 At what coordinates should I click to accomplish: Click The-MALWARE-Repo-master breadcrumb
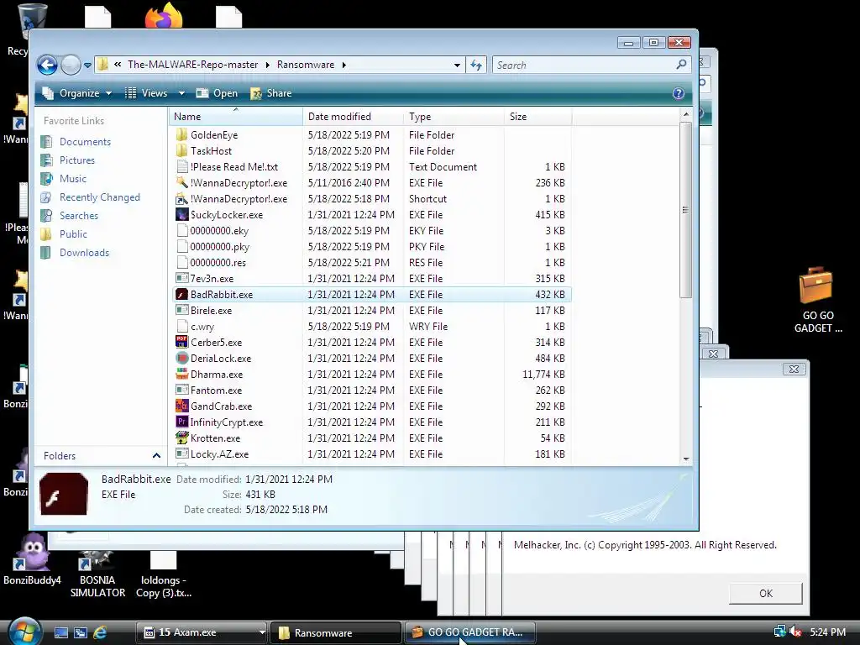pyautogui.click(x=192, y=65)
